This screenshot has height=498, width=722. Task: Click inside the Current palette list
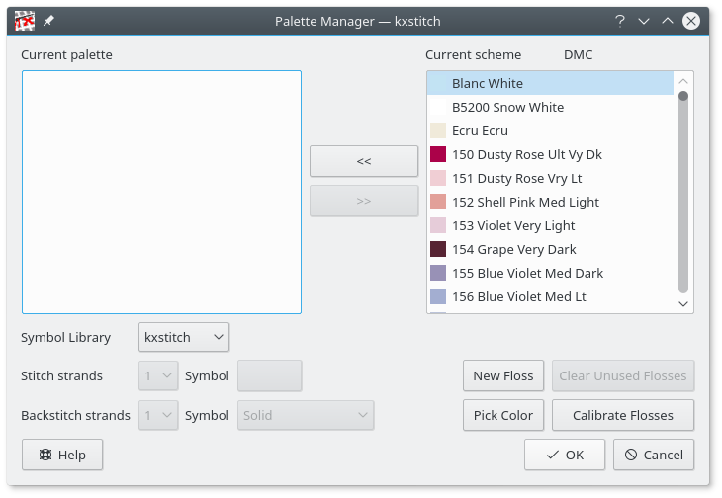click(x=161, y=193)
